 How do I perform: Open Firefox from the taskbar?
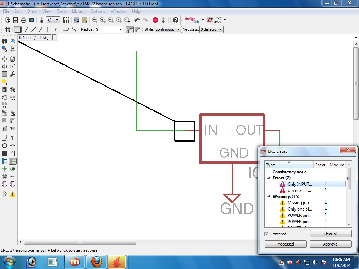tap(96, 262)
